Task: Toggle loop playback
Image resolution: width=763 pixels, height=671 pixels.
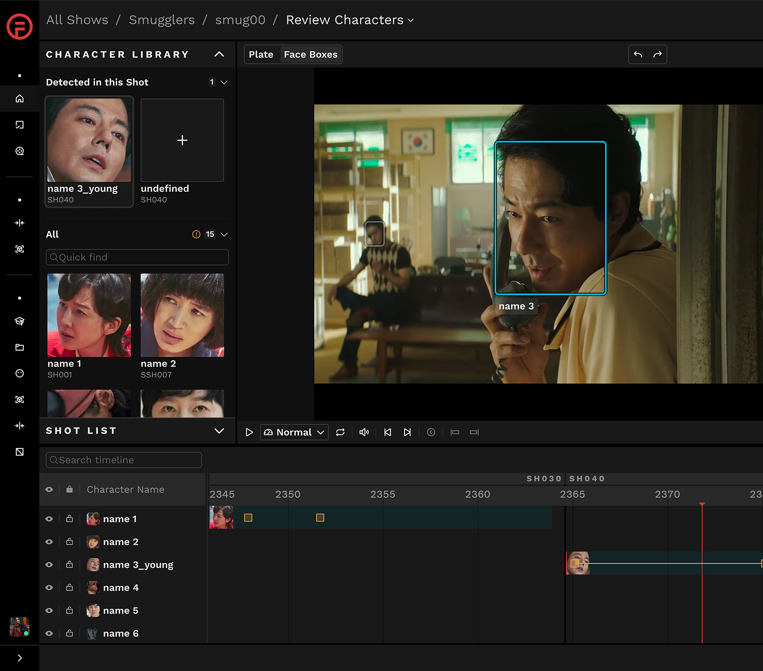Action: point(341,432)
